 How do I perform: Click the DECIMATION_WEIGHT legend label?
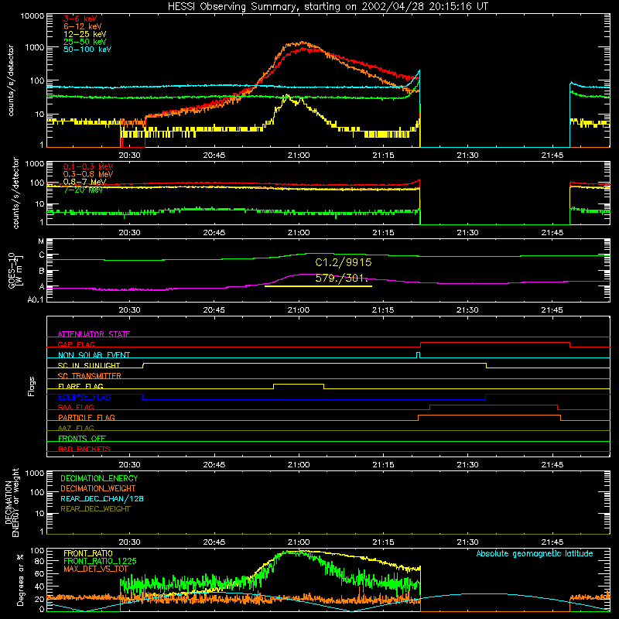pyautogui.click(x=98, y=488)
